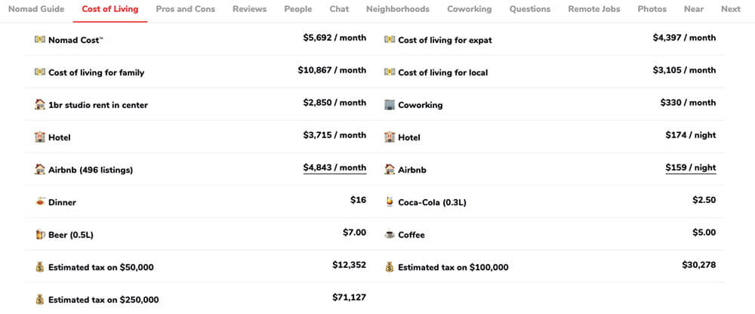755x314 pixels.
Task: Select the Coworking tab in navigation
Action: [x=470, y=9]
